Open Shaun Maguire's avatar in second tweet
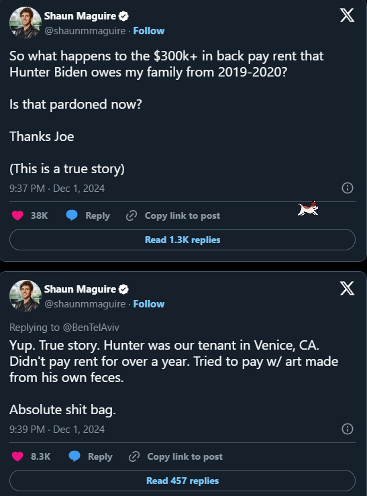Image resolution: width=367 pixels, height=496 pixels. click(25, 296)
